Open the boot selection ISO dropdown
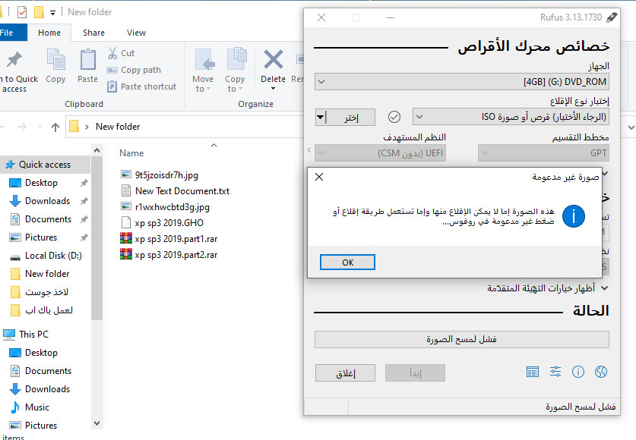636x440 pixels. click(x=511, y=117)
